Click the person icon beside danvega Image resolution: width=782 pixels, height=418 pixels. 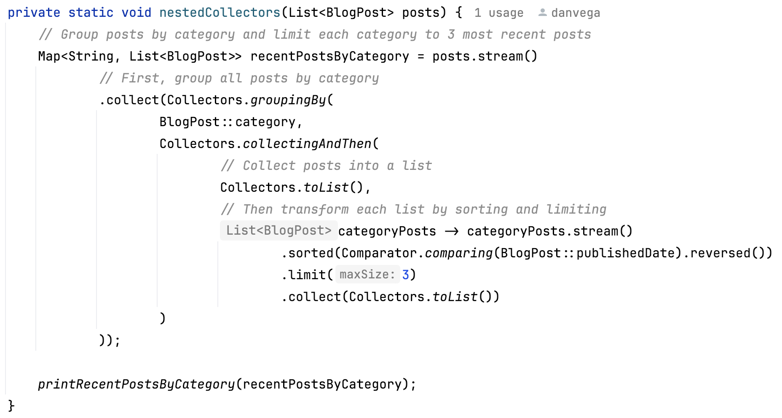pyautogui.click(x=543, y=13)
